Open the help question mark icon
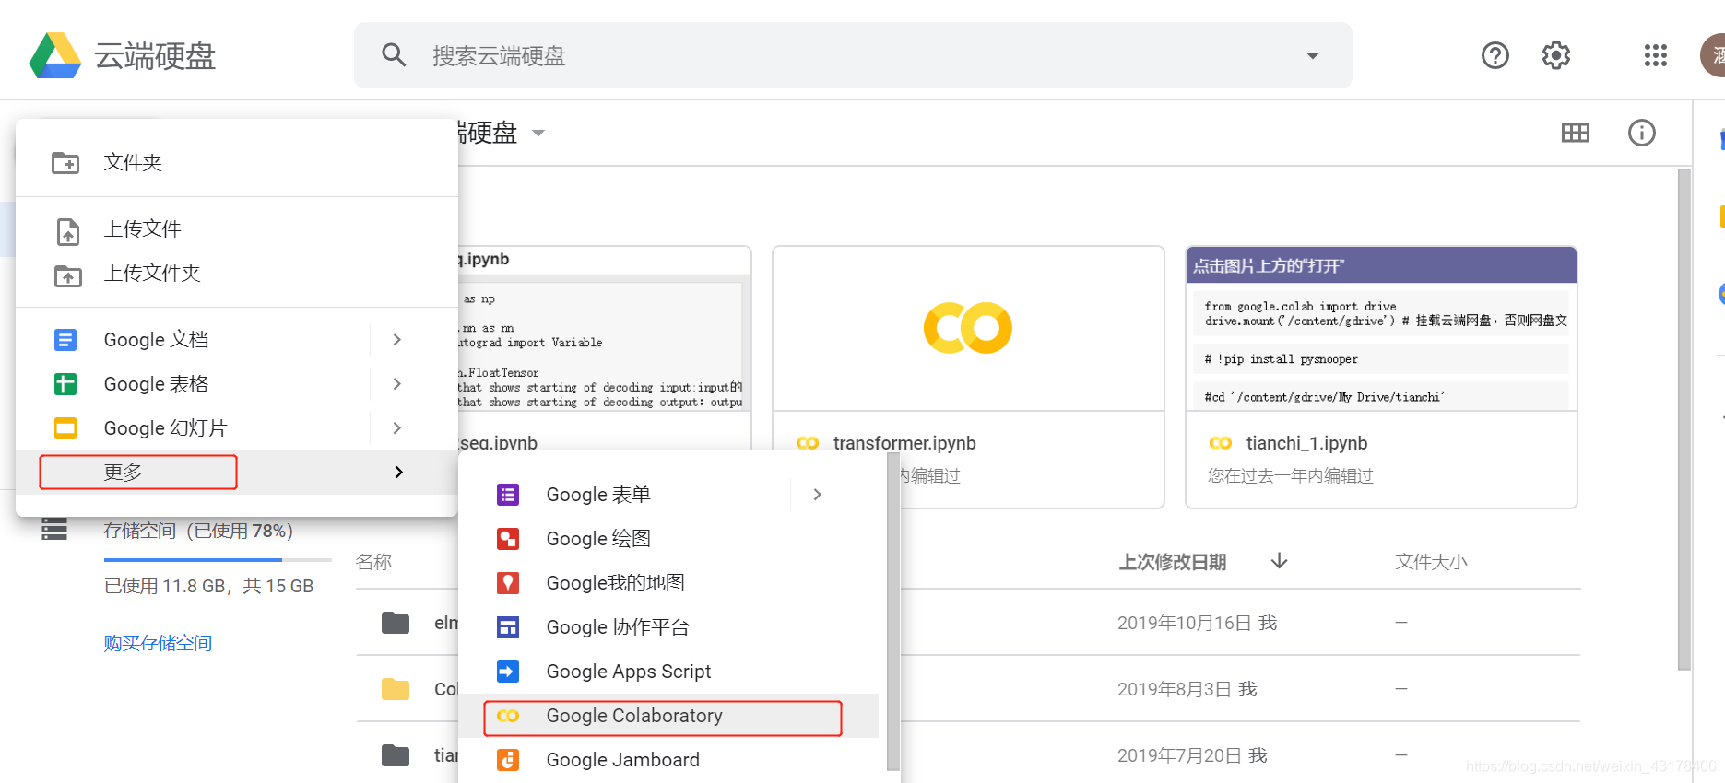Viewport: 1725px width, 783px height. [1495, 55]
